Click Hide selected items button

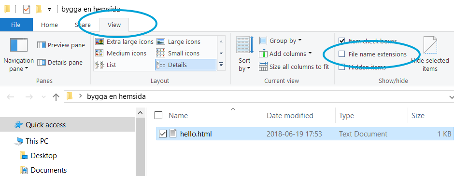click(x=430, y=54)
